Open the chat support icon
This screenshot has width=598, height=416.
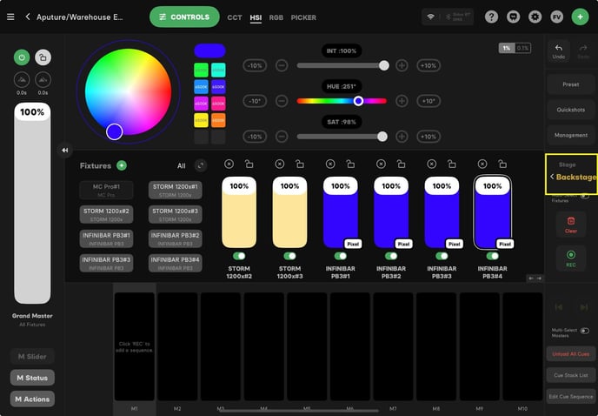pyautogui.click(x=513, y=17)
